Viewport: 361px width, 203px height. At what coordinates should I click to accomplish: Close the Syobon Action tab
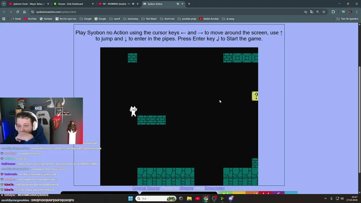point(182,4)
